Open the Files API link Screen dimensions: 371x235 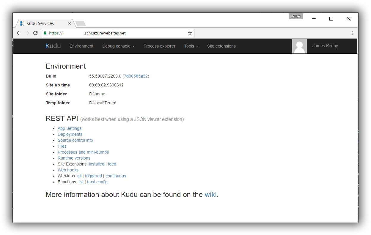coord(62,146)
